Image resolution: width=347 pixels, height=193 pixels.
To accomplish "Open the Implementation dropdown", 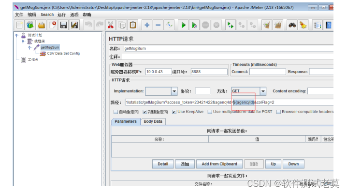I will coord(174,91).
